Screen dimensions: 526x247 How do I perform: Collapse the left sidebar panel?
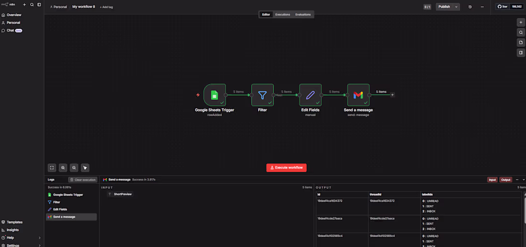39,5
